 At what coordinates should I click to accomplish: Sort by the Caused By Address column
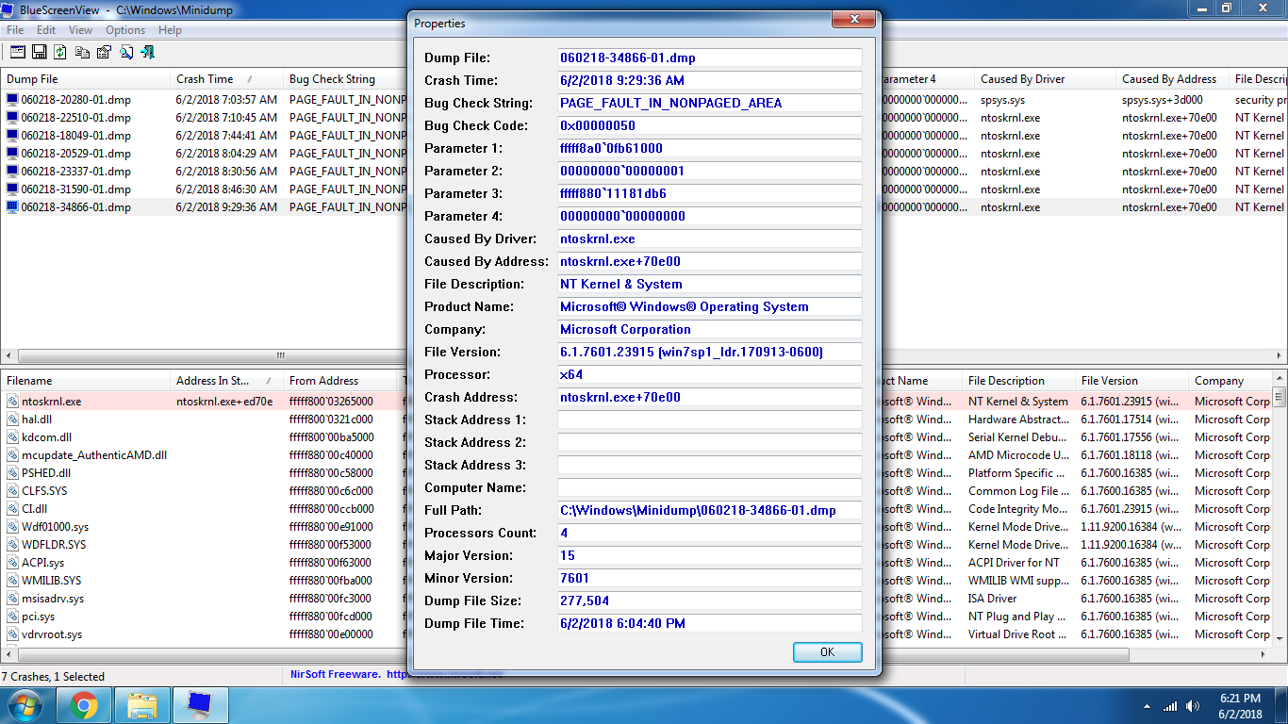1172,79
